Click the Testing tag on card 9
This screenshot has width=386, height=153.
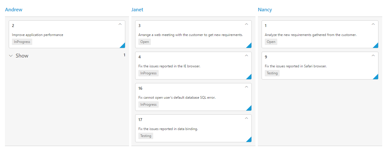(272, 73)
